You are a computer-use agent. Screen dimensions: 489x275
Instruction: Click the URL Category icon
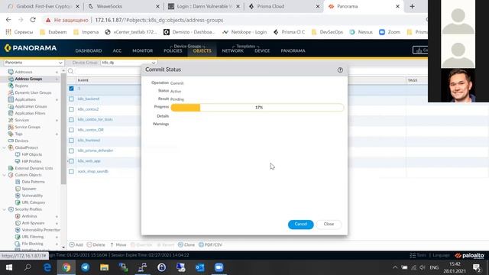(18, 202)
